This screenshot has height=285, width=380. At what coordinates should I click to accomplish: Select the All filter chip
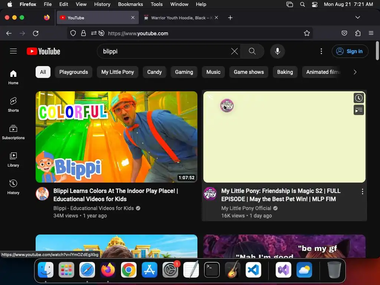tap(43, 72)
